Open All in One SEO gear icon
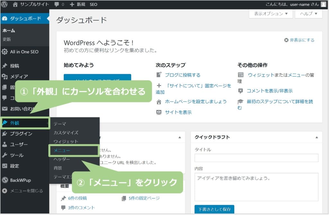The width and height of the screenshot is (329, 215). click(x=4, y=52)
